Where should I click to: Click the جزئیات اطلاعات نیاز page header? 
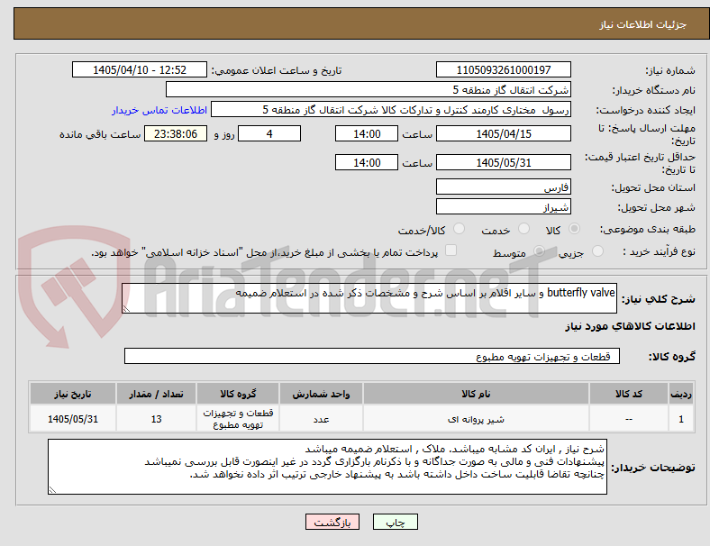pyautogui.click(x=643, y=24)
